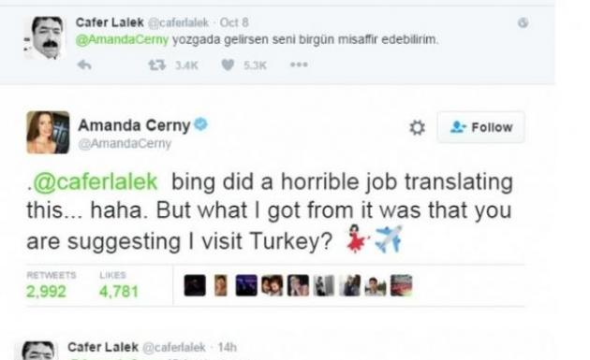Screen dimensions: 590x360
Task: Open more options ellipsis on tweet
Action: pyautogui.click(x=299, y=65)
